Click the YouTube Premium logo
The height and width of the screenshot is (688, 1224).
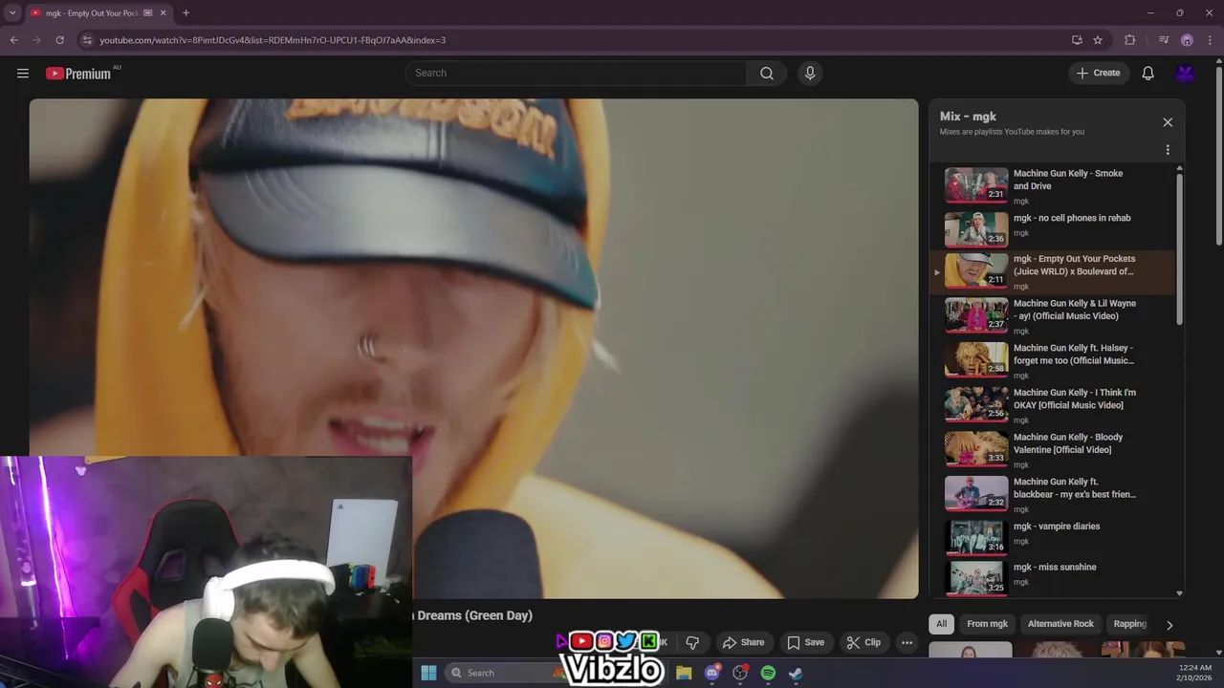tap(77, 74)
